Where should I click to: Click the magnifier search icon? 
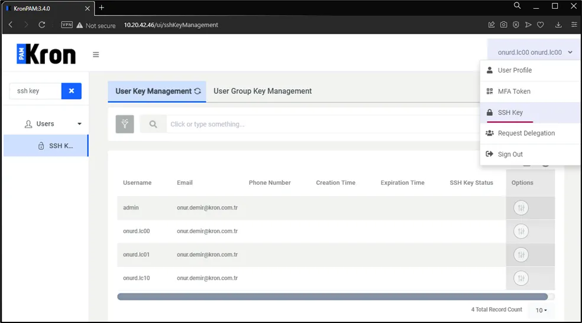coord(153,124)
